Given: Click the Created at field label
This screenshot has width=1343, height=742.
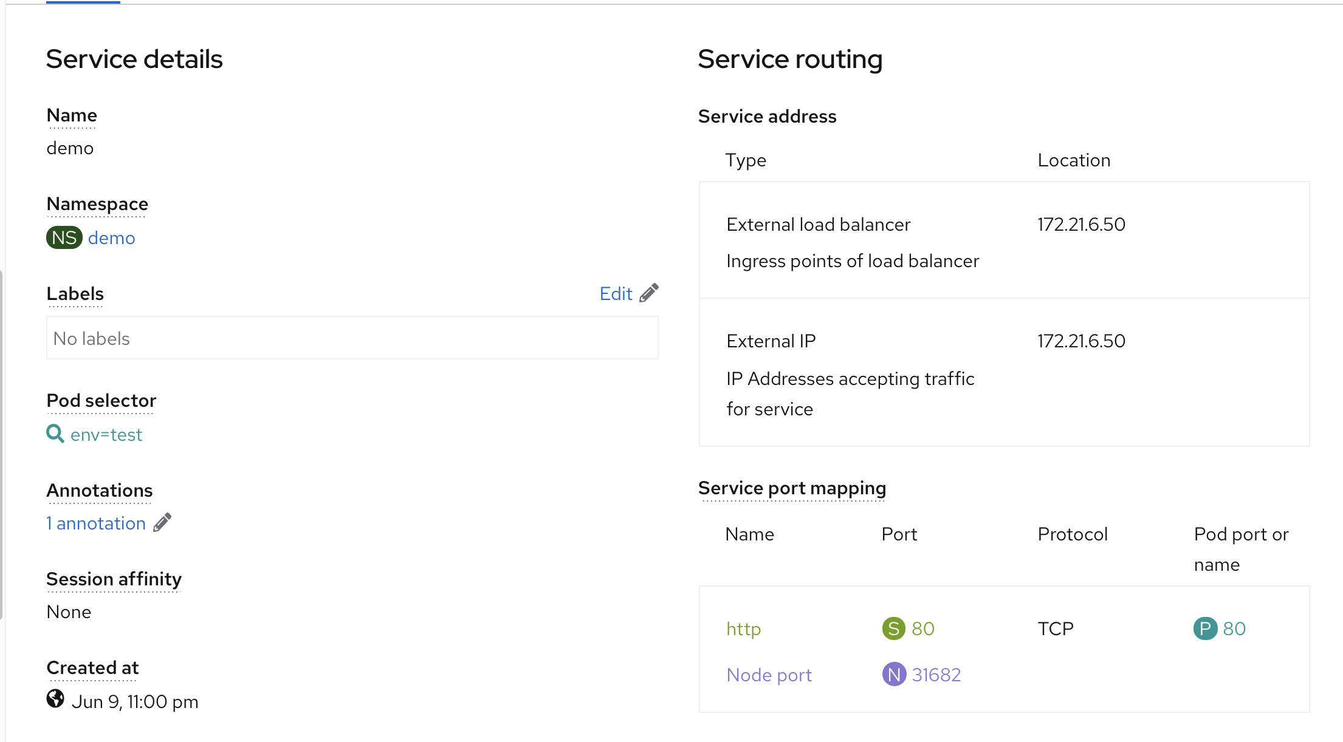Looking at the screenshot, I should click(92, 667).
